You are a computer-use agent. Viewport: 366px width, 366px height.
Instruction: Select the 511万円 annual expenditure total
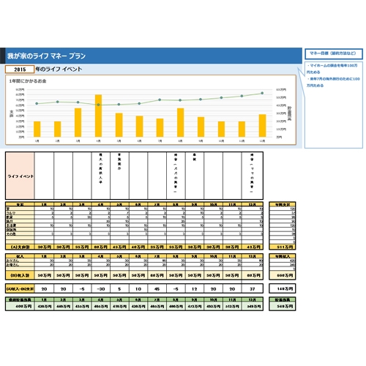[283, 247]
